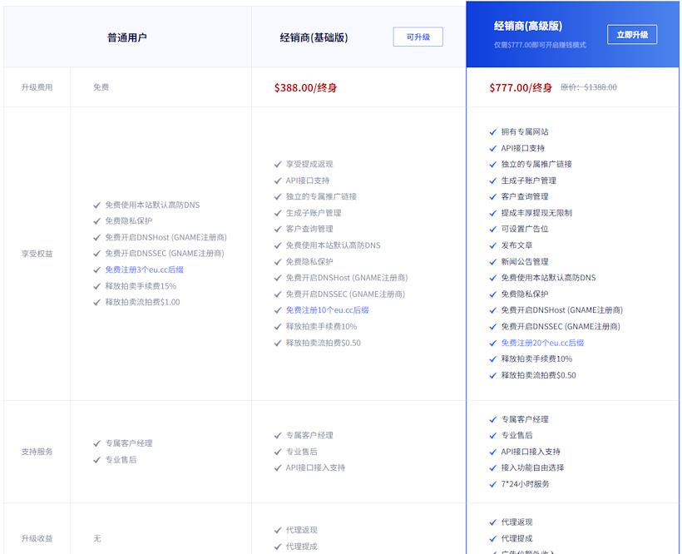The image size is (682, 554).
Task: Click checkmark icon beside 发布文章
Action: tap(494, 245)
